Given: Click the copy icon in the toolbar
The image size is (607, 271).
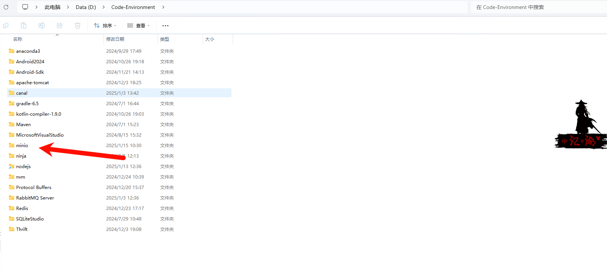Looking at the screenshot, I should pos(6,25).
